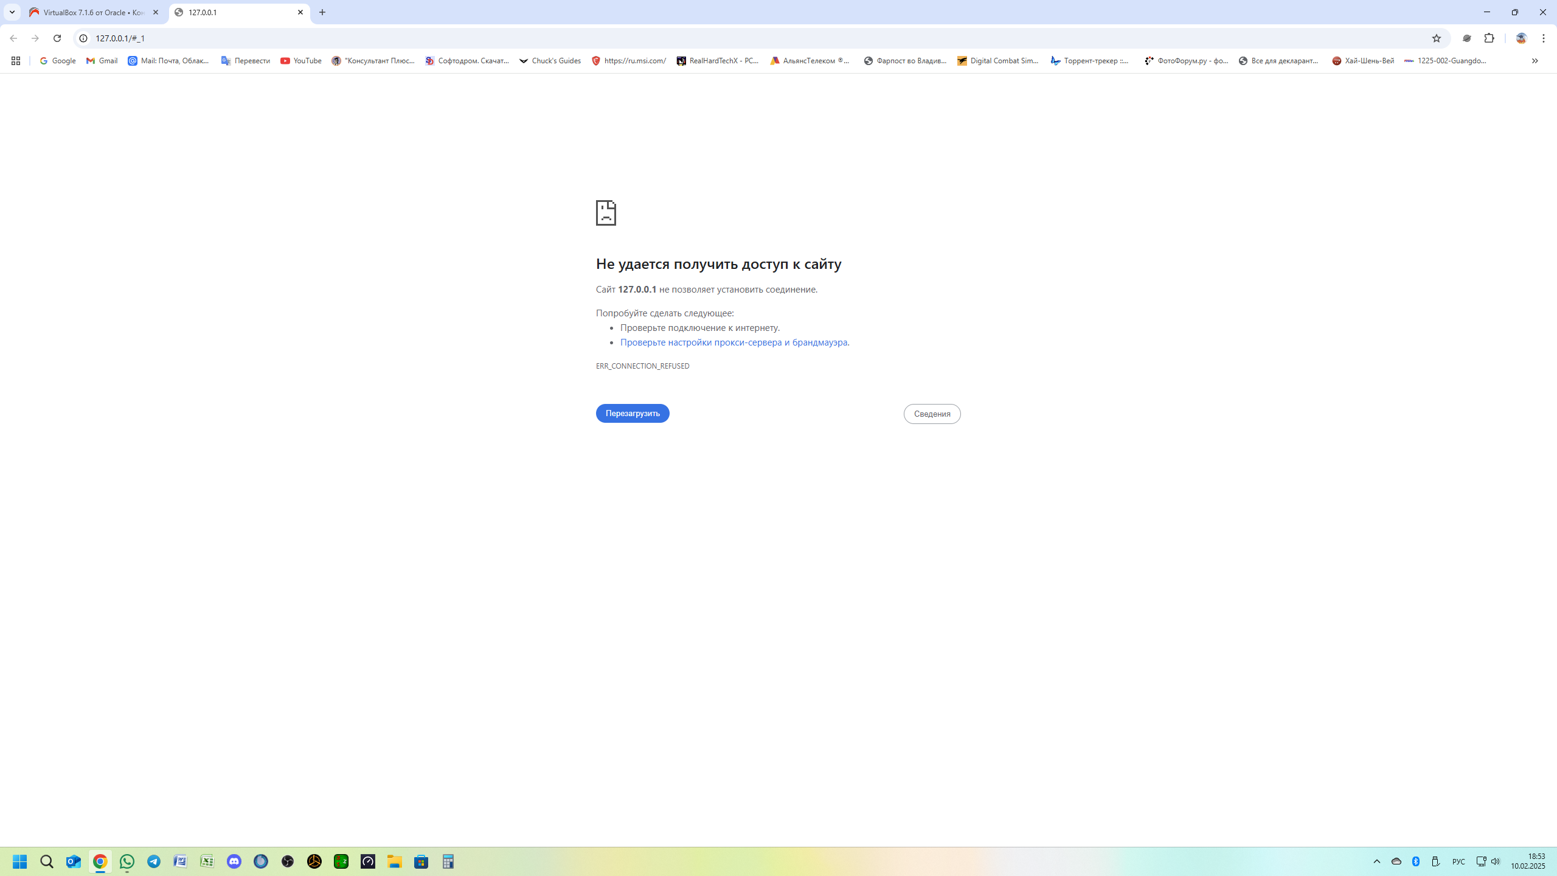This screenshot has width=1557, height=876.
Task: Open the Apps grid in the bookmarks bar
Action: [16, 61]
